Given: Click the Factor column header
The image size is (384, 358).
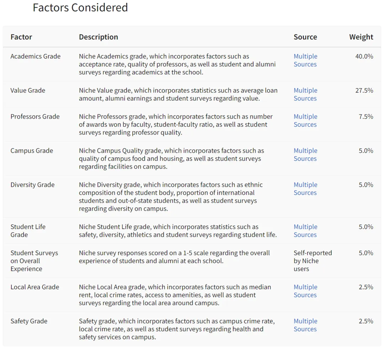Looking at the screenshot, I should point(21,37).
